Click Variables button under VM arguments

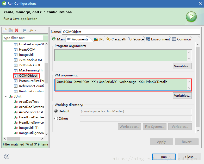tap(182, 96)
